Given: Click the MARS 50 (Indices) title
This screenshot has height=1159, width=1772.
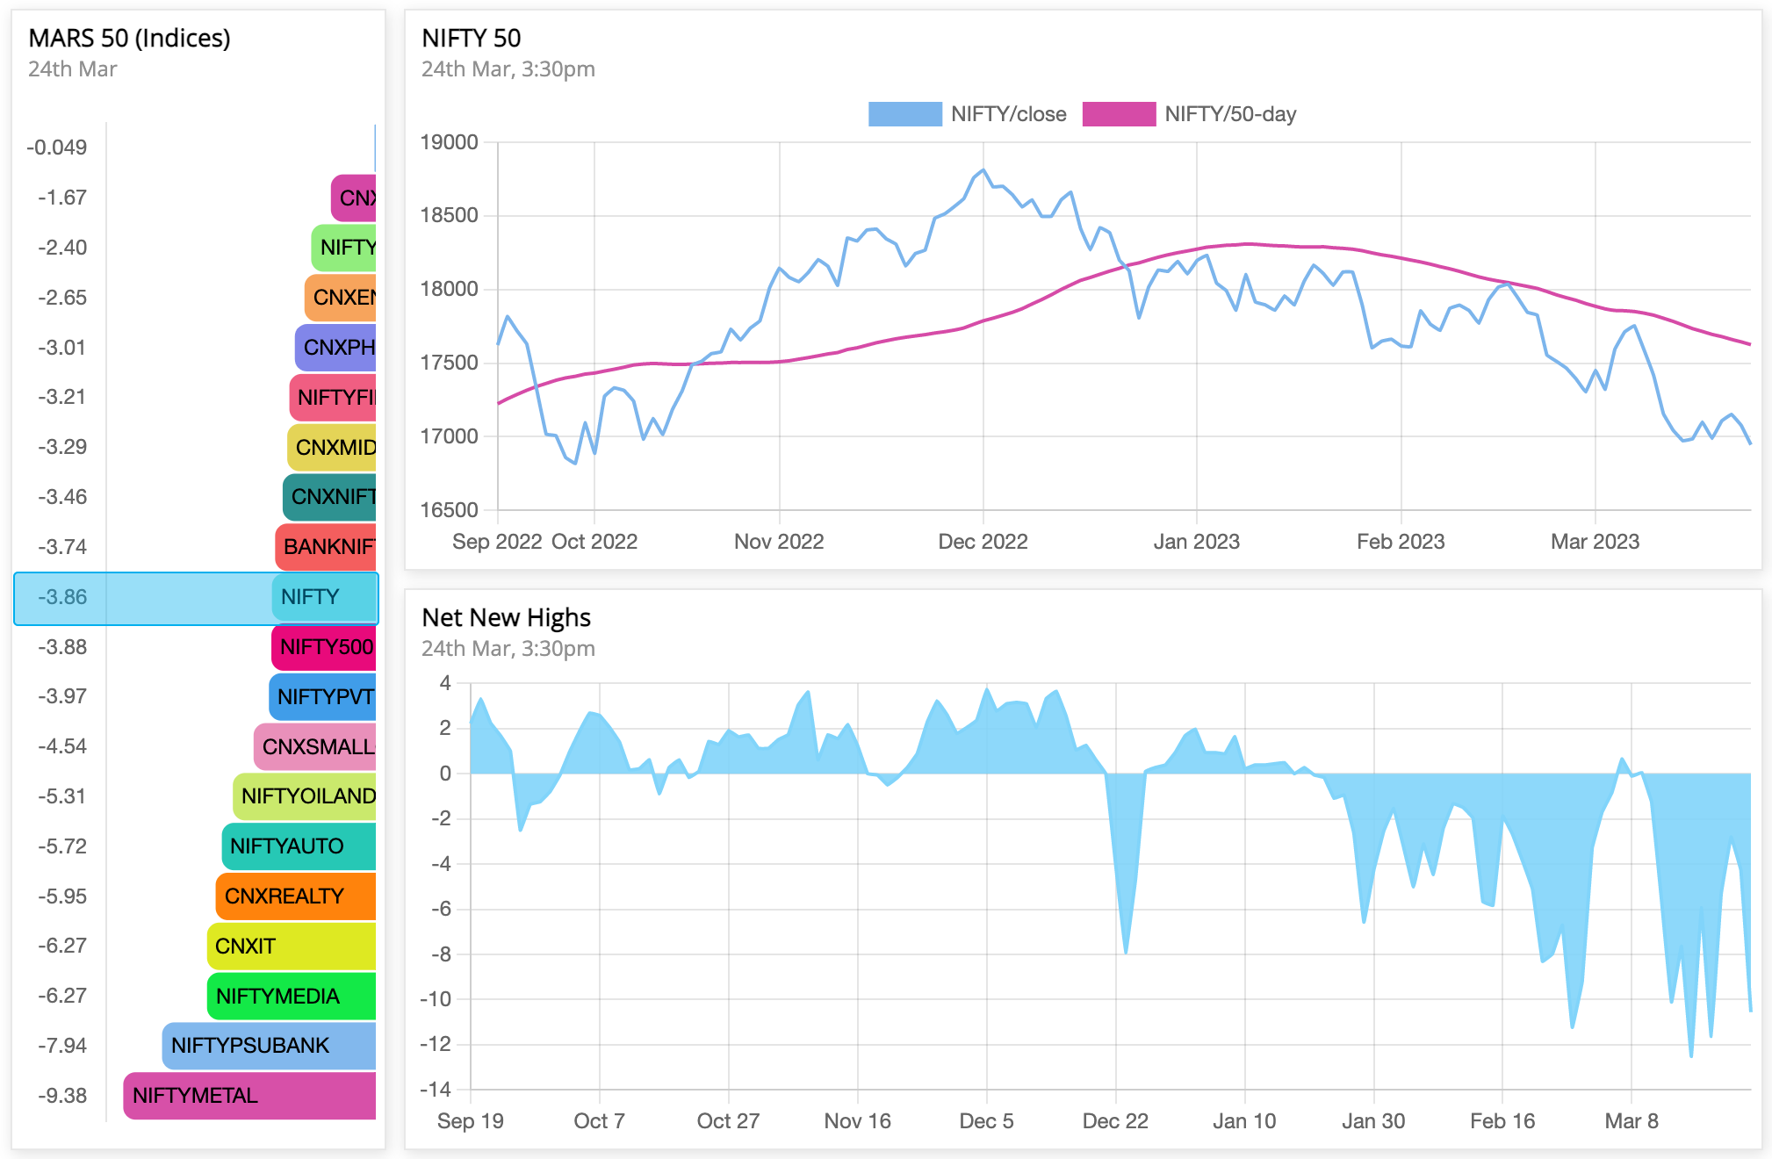Looking at the screenshot, I should (130, 38).
